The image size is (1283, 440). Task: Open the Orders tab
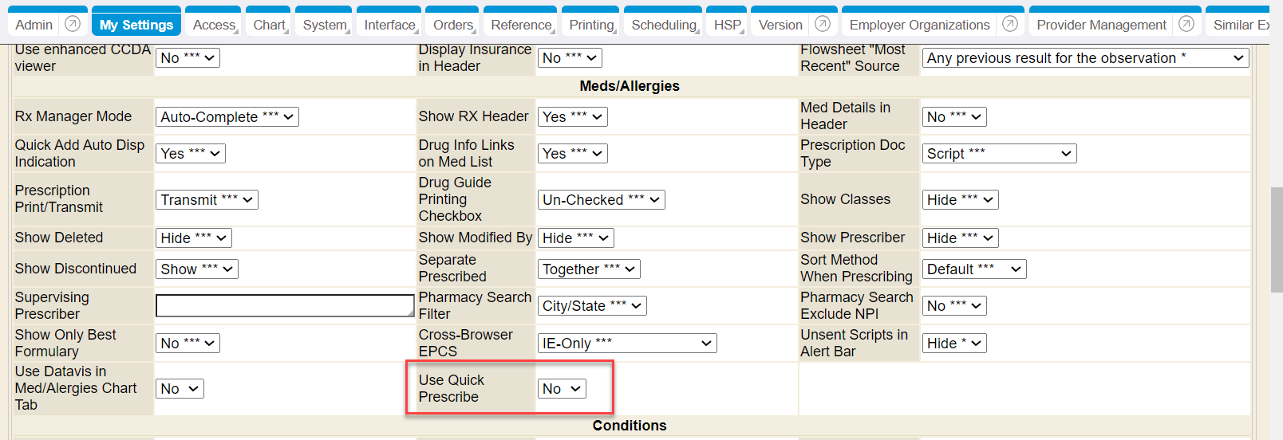point(452,25)
